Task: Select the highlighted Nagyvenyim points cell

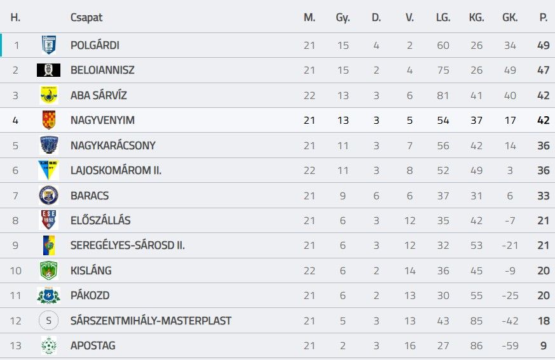Action: tap(544, 120)
